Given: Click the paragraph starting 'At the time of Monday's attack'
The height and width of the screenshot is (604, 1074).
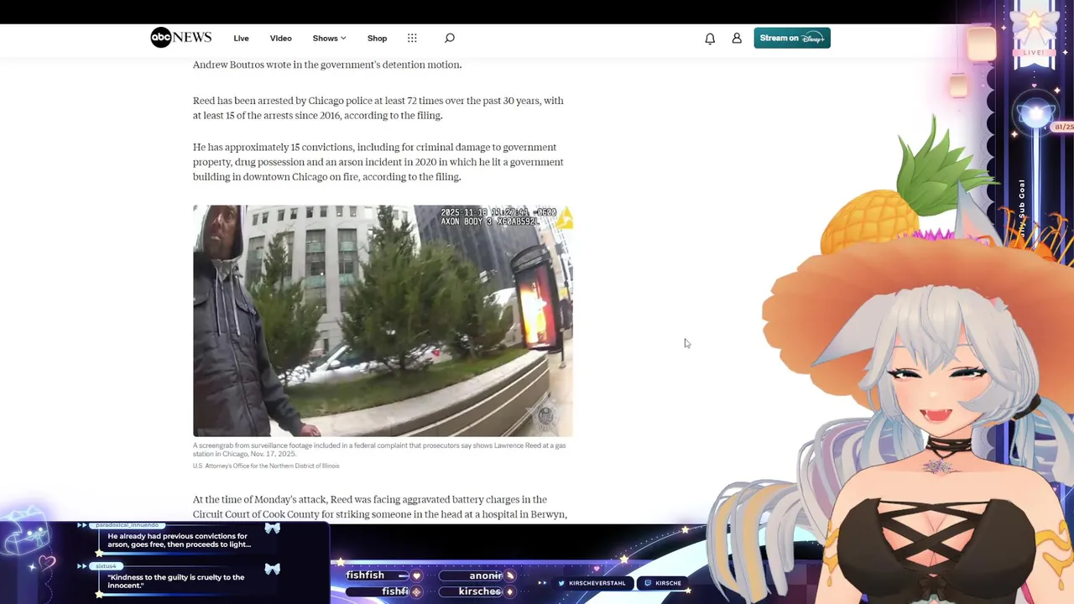Looking at the screenshot, I should [x=380, y=507].
